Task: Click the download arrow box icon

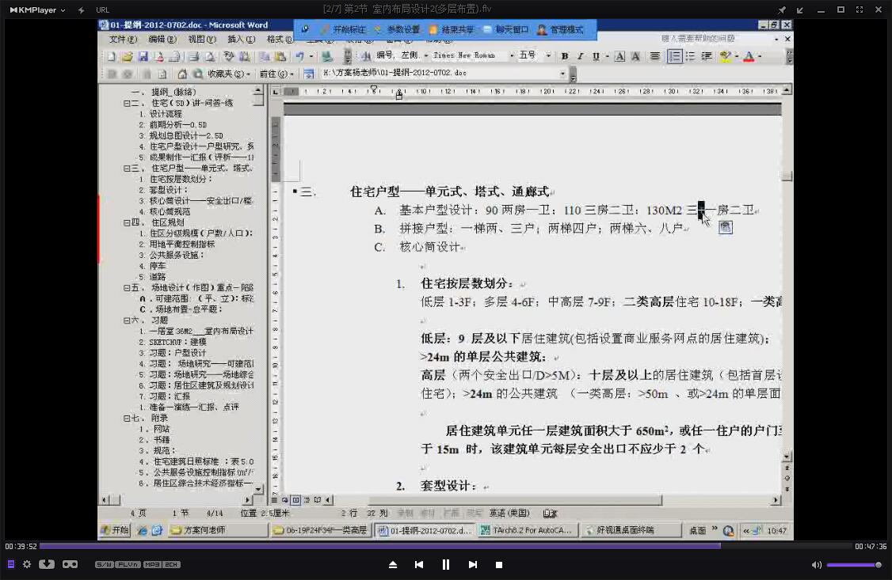Action: 47,564
